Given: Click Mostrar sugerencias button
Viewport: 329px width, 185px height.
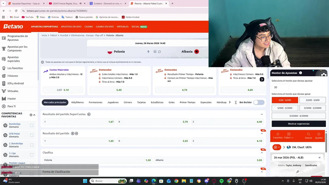Looking at the screenshot, I should coord(299,124).
